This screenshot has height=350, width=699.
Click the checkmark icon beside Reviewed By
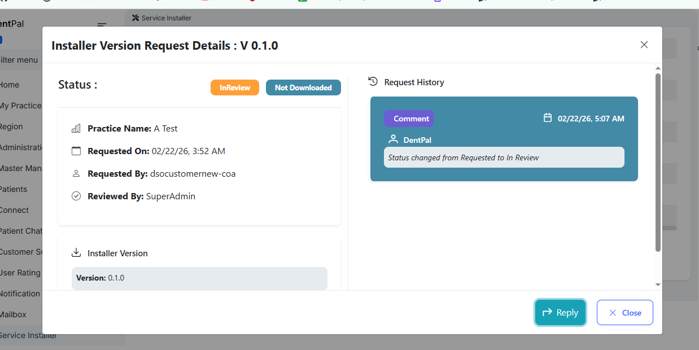[76, 196]
